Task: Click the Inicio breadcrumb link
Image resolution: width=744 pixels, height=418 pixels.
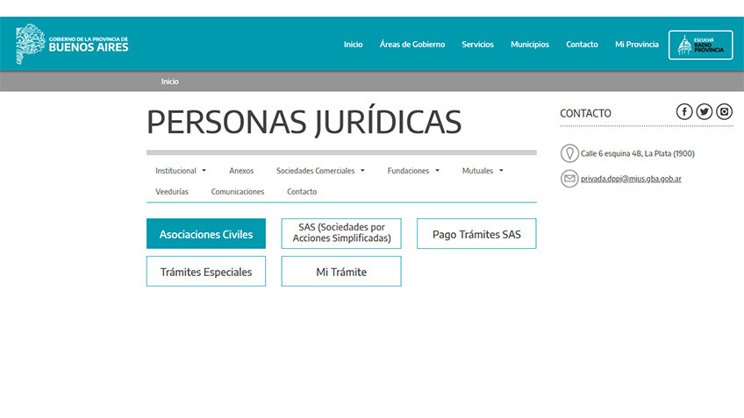Action: pyautogui.click(x=170, y=81)
